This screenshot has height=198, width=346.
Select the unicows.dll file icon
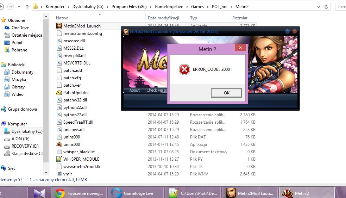59,130
